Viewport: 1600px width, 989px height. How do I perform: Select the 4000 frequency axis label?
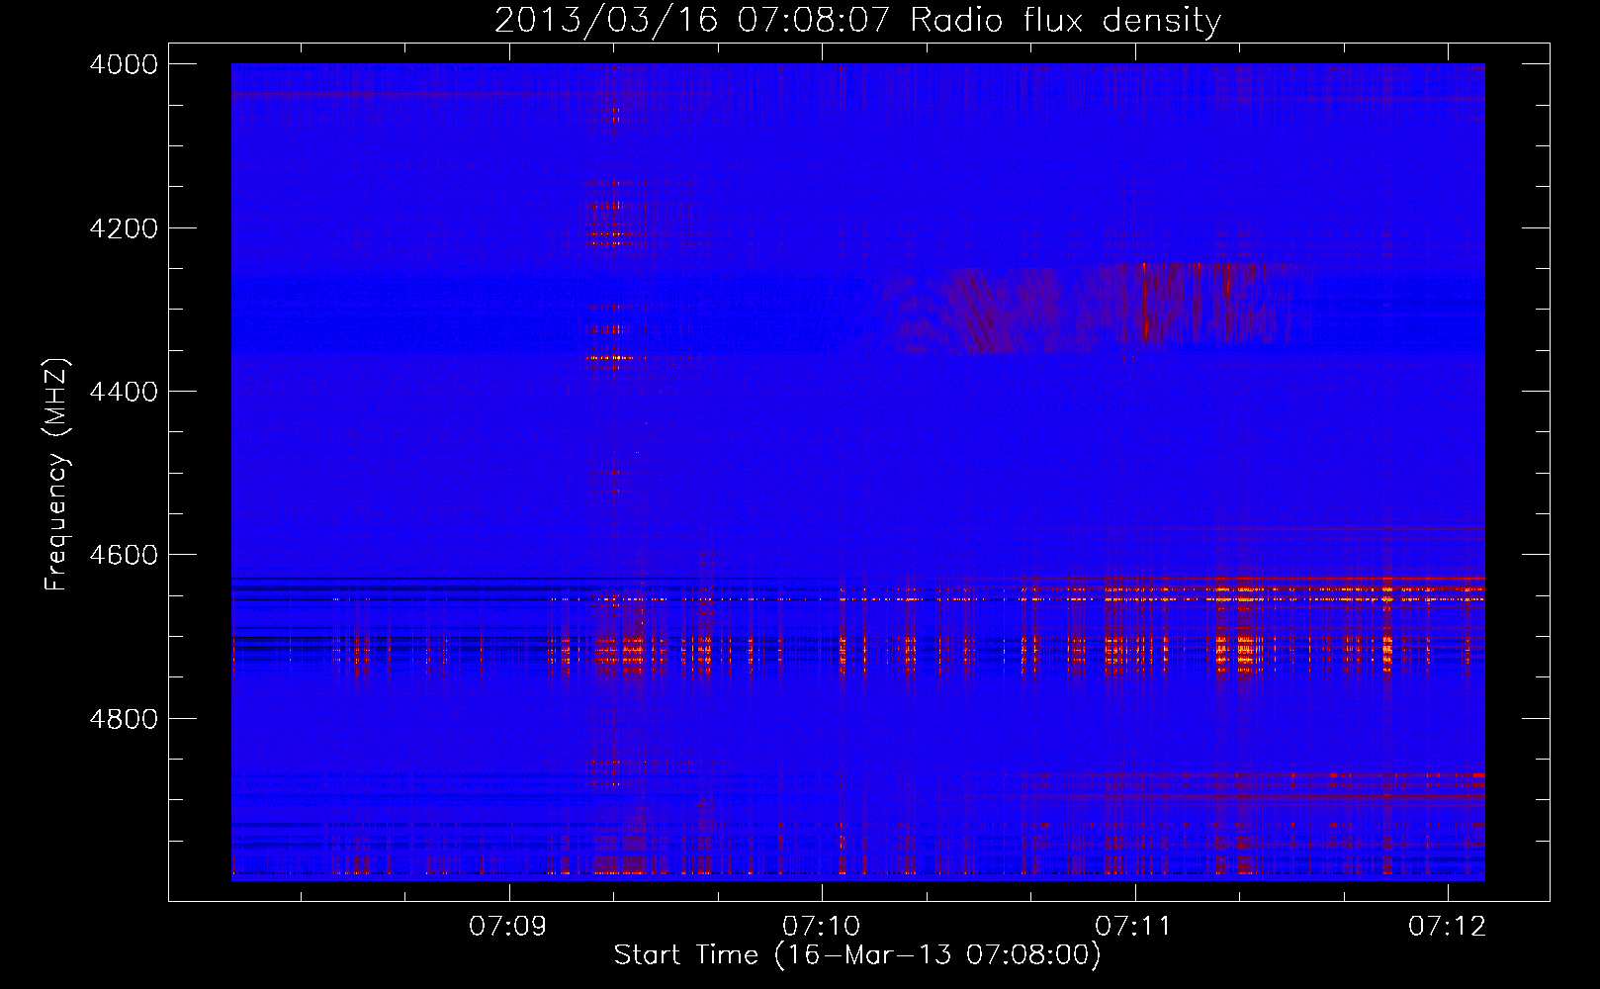tap(124, 64)
